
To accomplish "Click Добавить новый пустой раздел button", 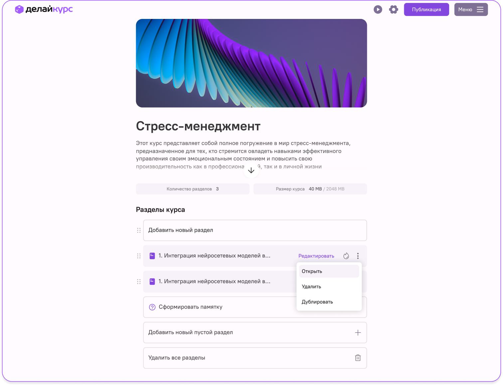I will (255, 333).
